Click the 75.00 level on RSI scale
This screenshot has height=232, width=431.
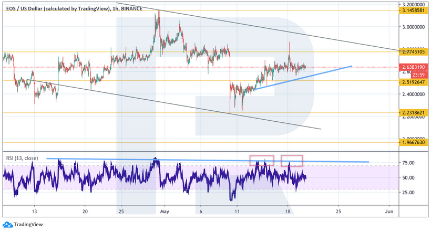[409, 163]
